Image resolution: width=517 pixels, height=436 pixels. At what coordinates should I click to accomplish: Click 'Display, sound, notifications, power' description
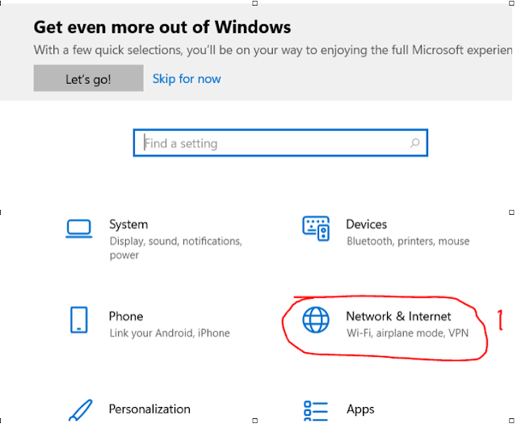[176, 248]
